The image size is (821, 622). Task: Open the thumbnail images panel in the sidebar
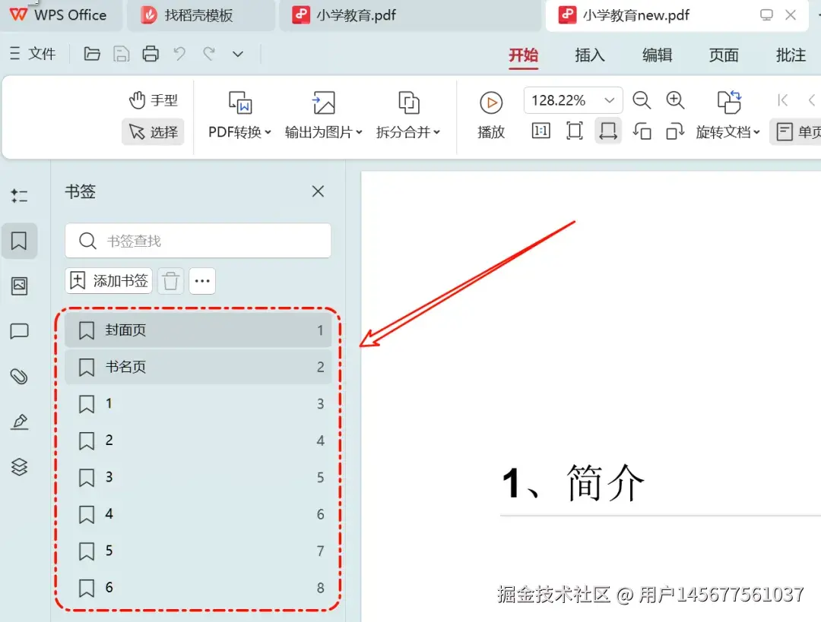20,286
